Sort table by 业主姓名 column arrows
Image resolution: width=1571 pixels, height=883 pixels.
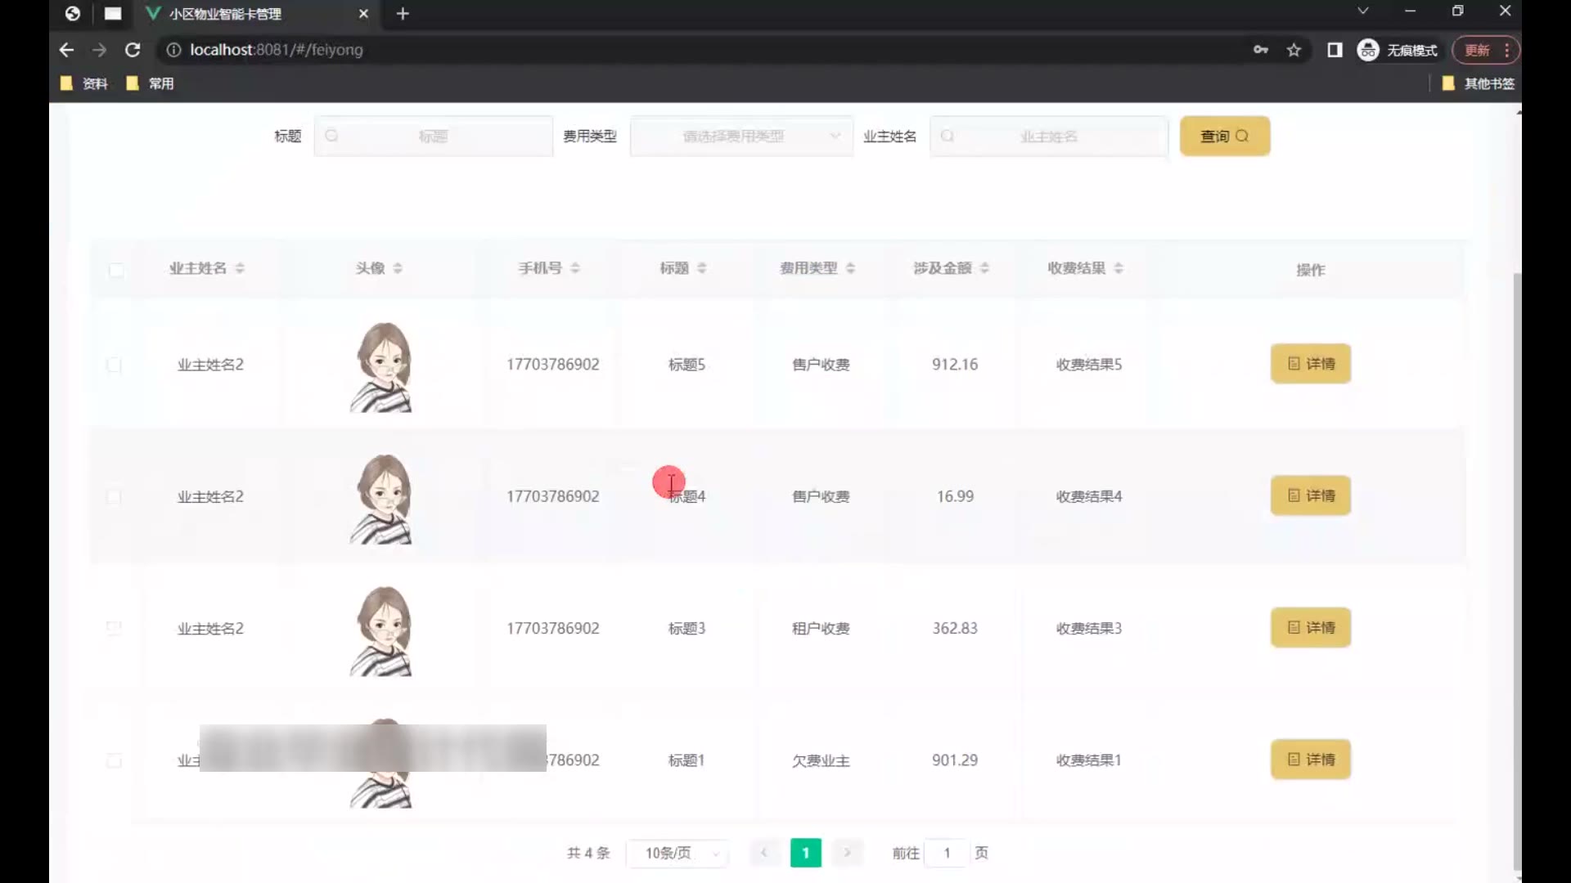(240, 268)
